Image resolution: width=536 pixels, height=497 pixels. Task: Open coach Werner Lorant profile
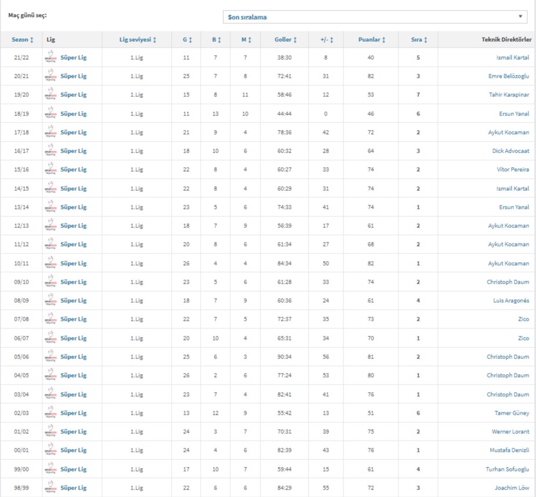(510, 431)
